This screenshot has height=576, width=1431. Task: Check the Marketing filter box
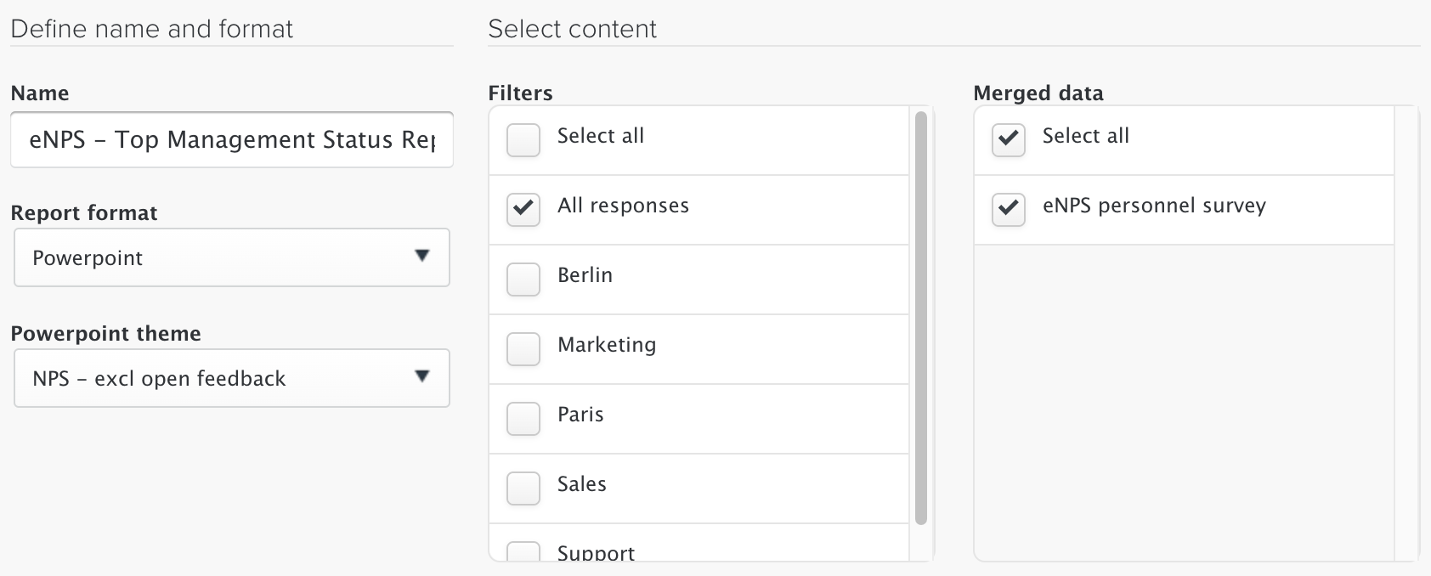pos(523,349)
